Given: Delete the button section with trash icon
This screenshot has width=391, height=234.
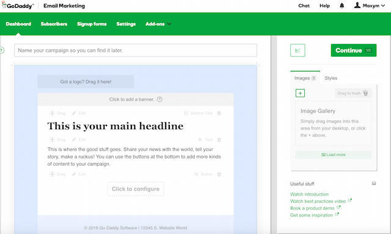Looking at the screenshot, I should [219, 174].
